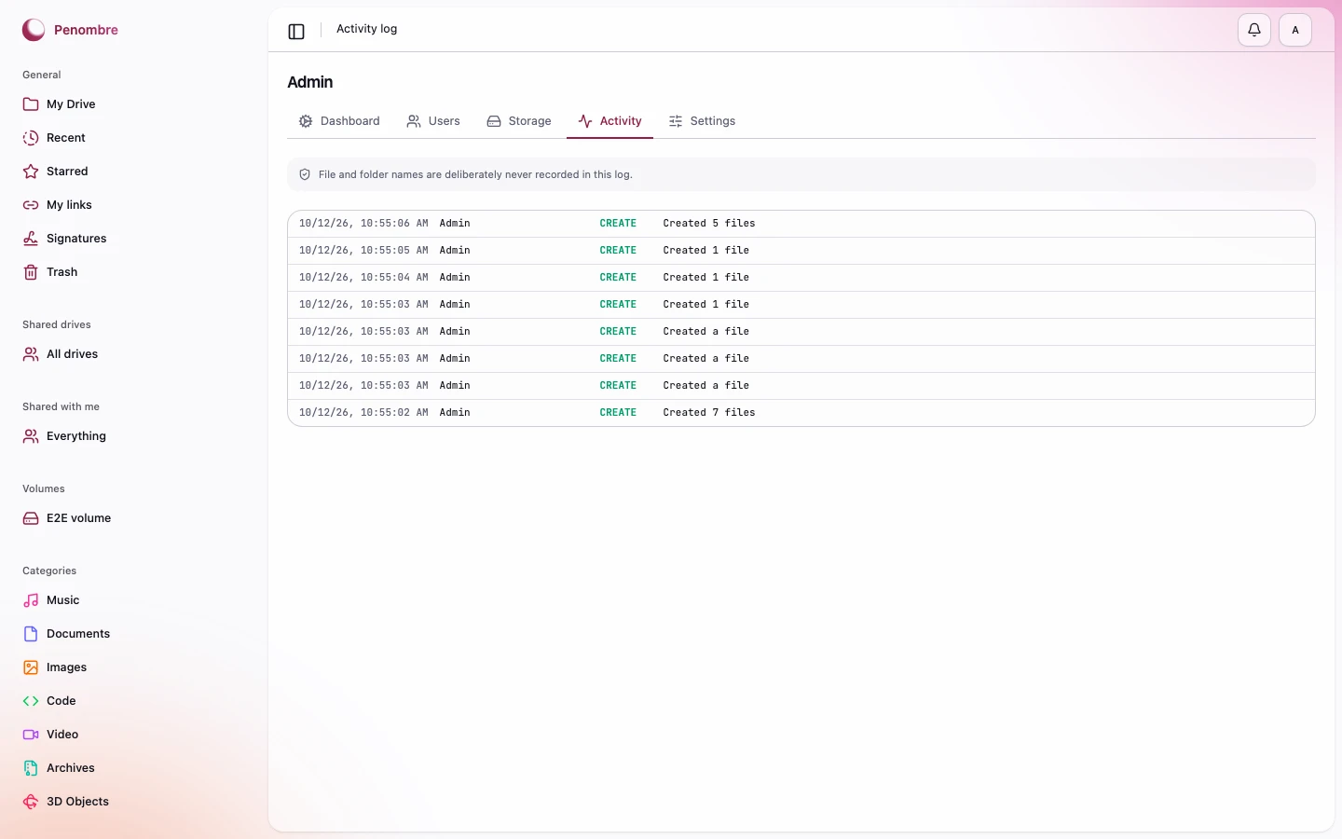Select the Activity tab

[609, 121]
